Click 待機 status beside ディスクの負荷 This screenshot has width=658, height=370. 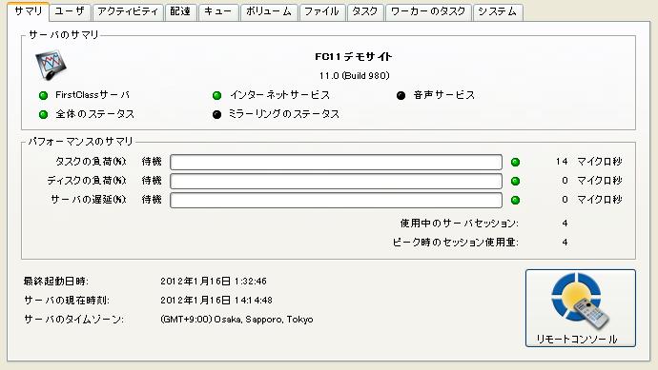click(152, 181)
